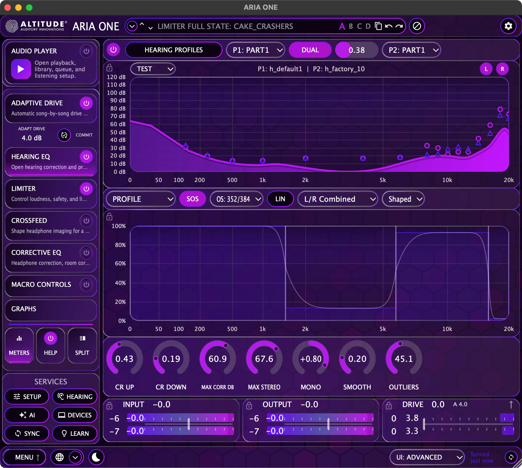This screenshot has height=468, width=522.
Task: Click the HEARING PROFILES button
Action: [174, 50]
